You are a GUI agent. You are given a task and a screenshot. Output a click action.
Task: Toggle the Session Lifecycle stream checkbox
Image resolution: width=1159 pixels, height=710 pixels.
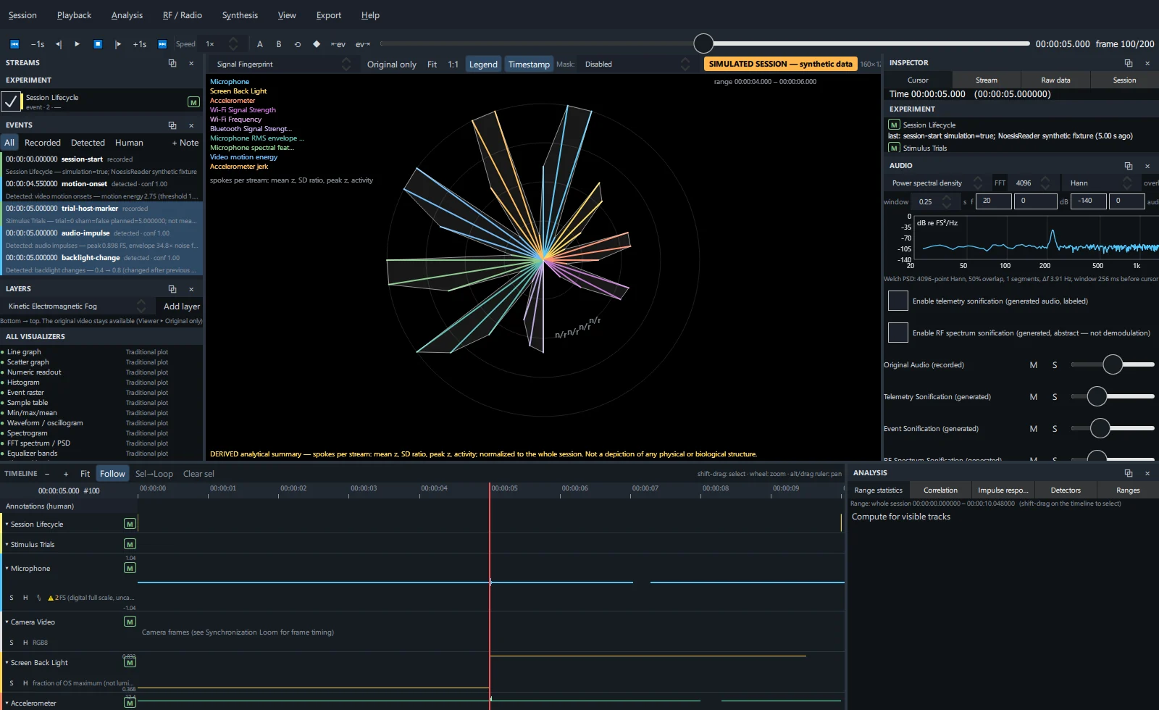[11, 101]
